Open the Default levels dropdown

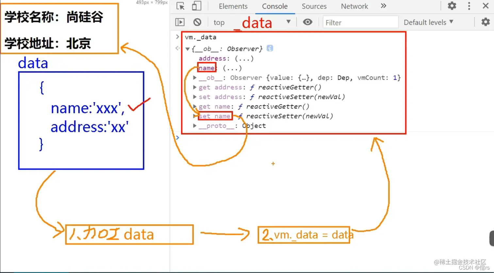click(x=428, y=22)
